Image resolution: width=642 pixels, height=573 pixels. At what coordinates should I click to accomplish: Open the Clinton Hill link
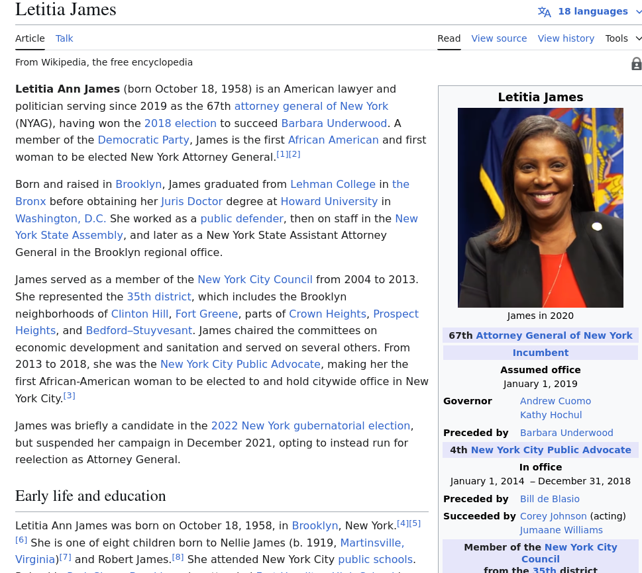[140, 314]
